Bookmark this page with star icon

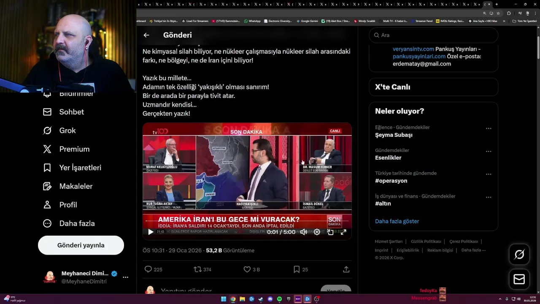(498, 13)
